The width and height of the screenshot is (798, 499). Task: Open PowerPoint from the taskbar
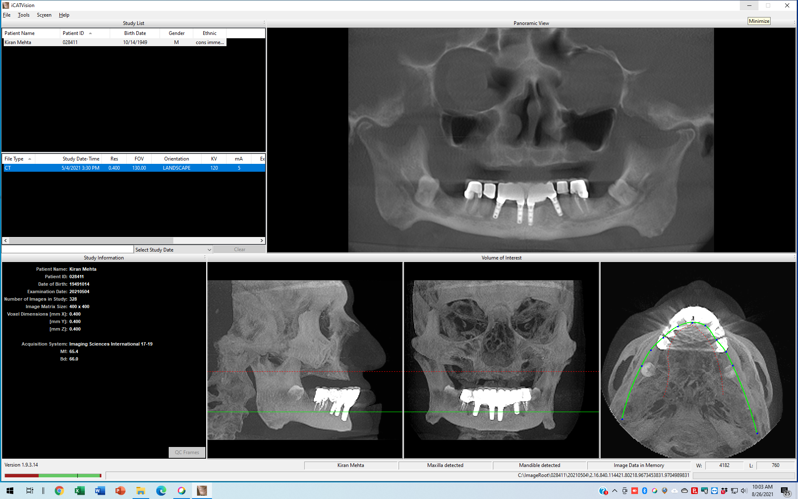point(120,491)
